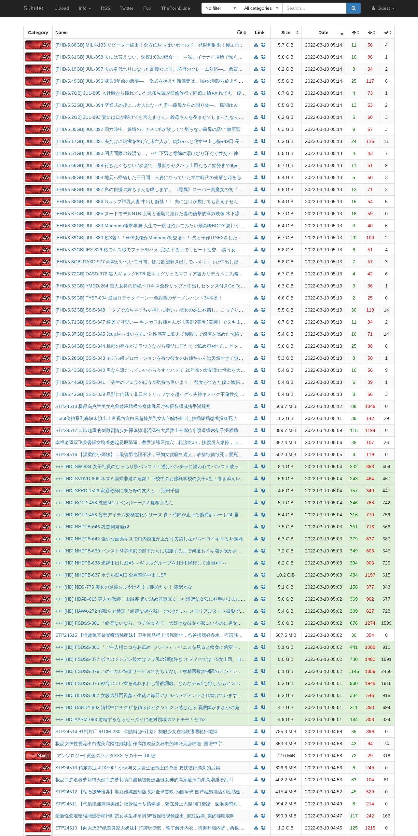418x836 pixels.
Task: Click date 2022-03-10 04:45
Action: point(324,828)
